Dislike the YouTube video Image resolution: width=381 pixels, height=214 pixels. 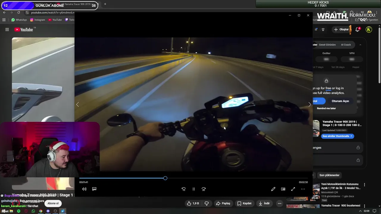tap(207, 203)
